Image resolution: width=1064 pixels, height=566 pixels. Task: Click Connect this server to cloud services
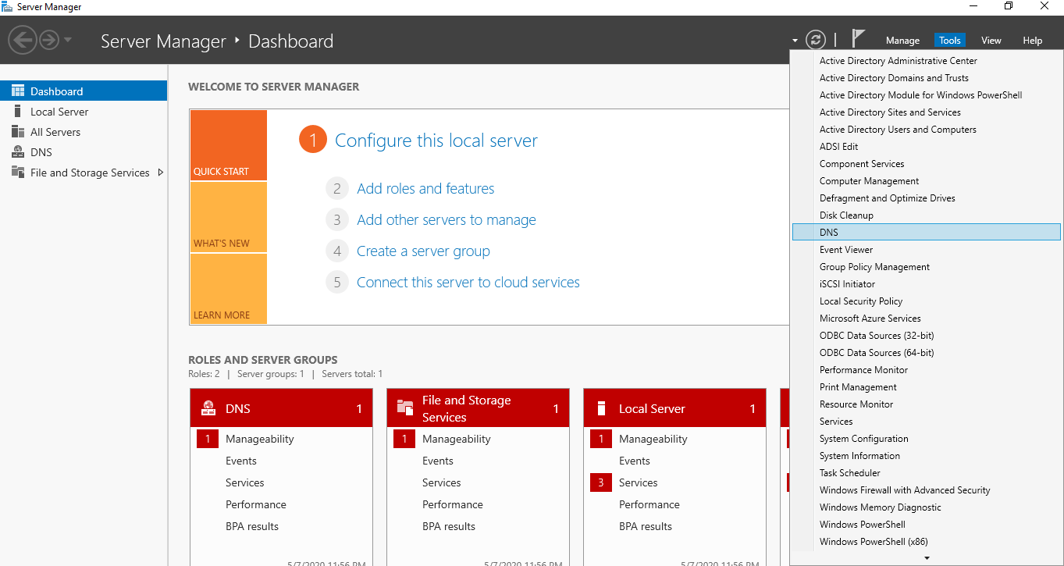point(468,283)
